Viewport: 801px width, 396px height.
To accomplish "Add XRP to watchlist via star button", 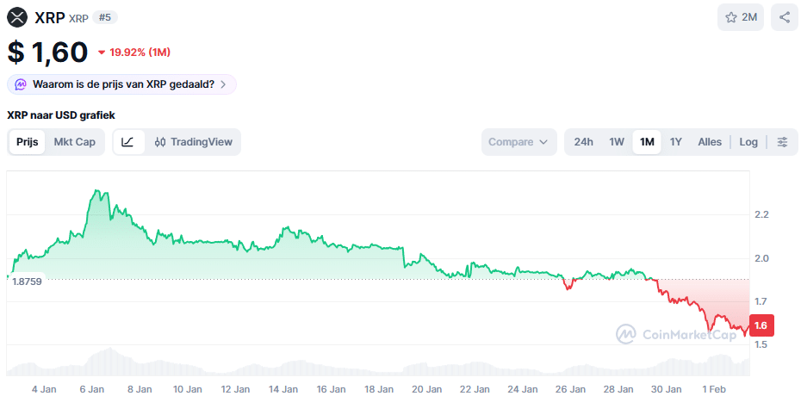I will coord(741,17).
